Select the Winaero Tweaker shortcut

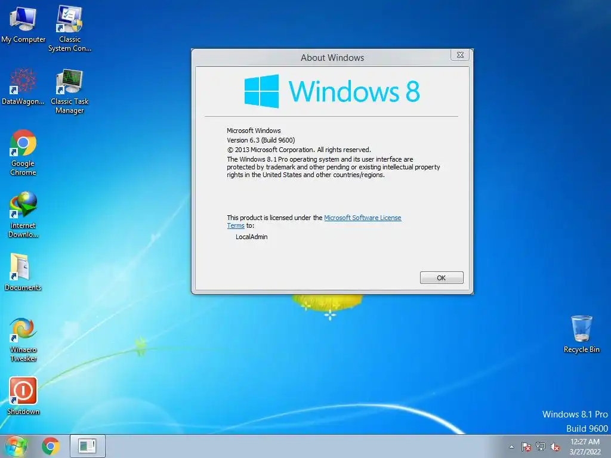click(x=23, y=339)
